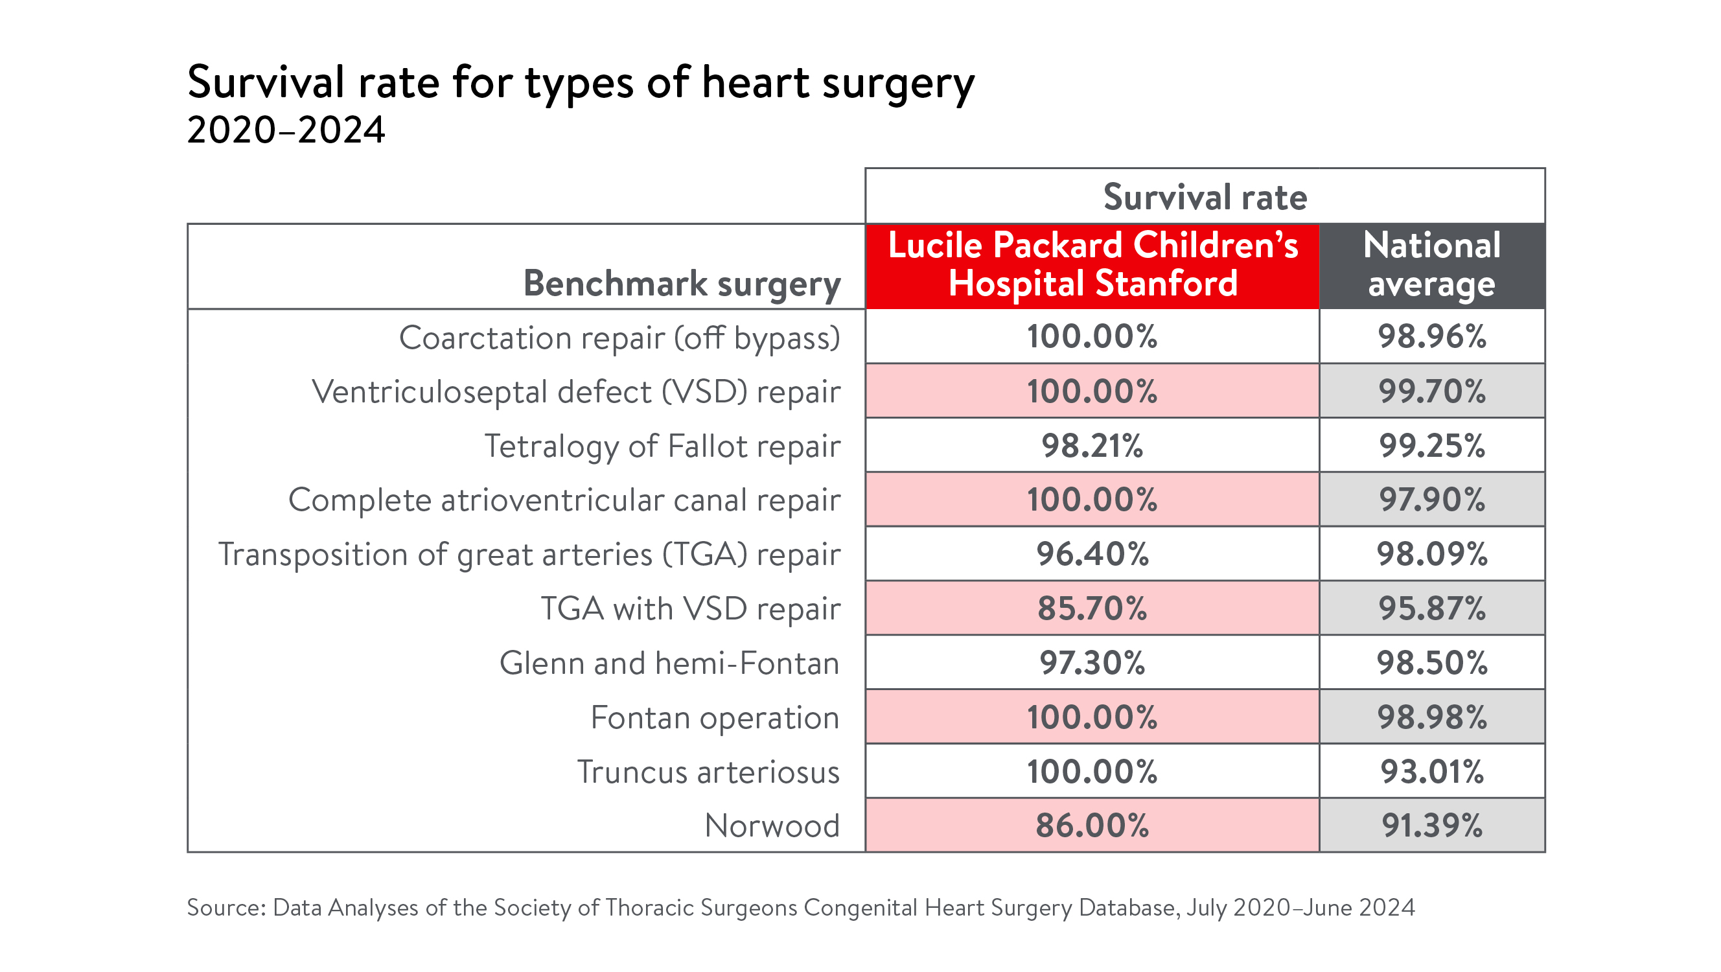Click the 93.01% Truncus arteriosus national value

(x=1431, y=772)
